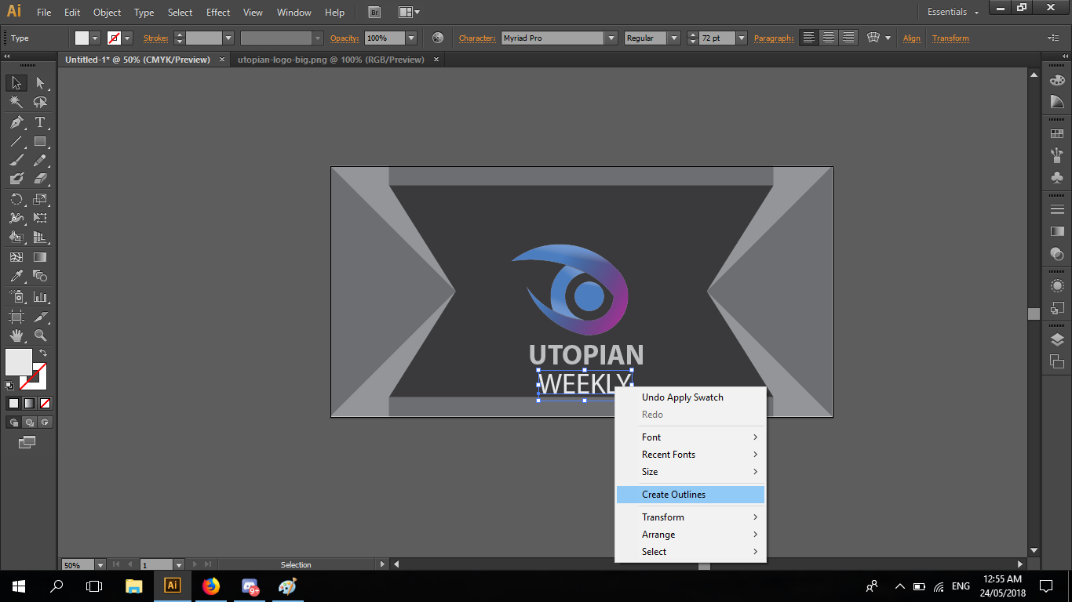Switch to Color fill mode button
Screen dimensions: 1072x602
click(x=13, y=403)
